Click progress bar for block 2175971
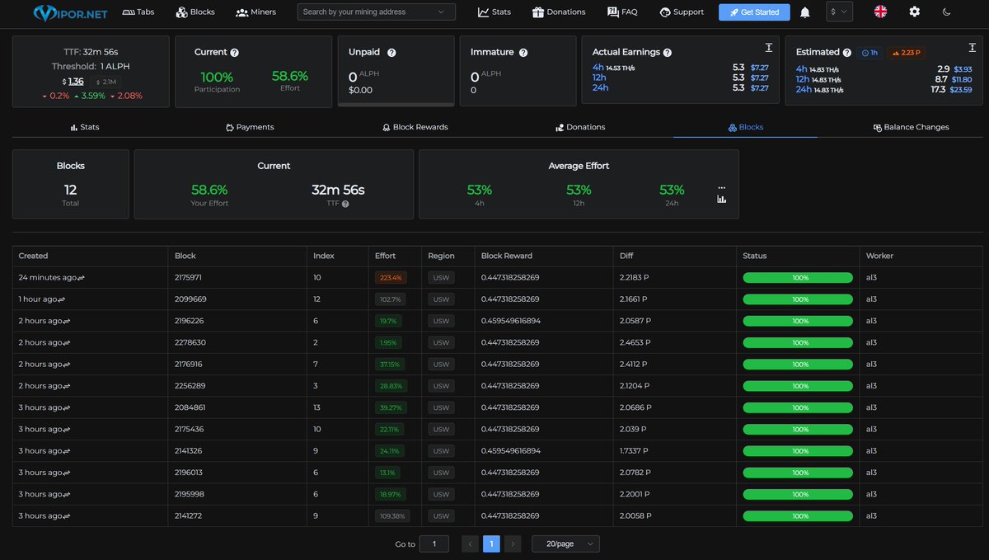The width and height of the screenshot is (989, 560). click(798, 278)
